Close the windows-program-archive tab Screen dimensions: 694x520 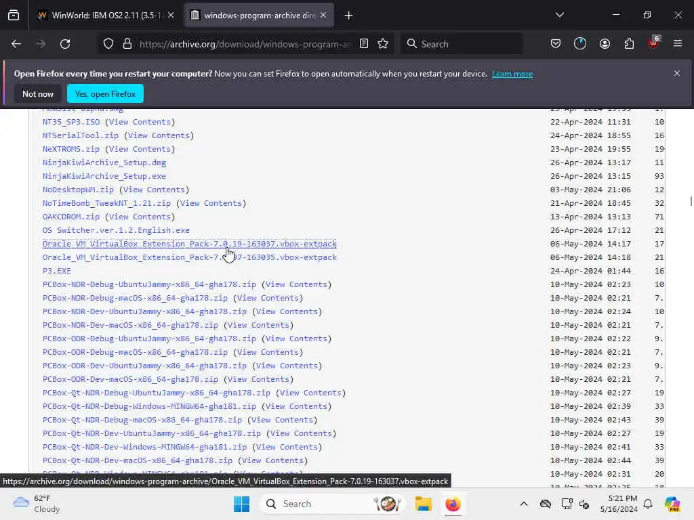323,16
